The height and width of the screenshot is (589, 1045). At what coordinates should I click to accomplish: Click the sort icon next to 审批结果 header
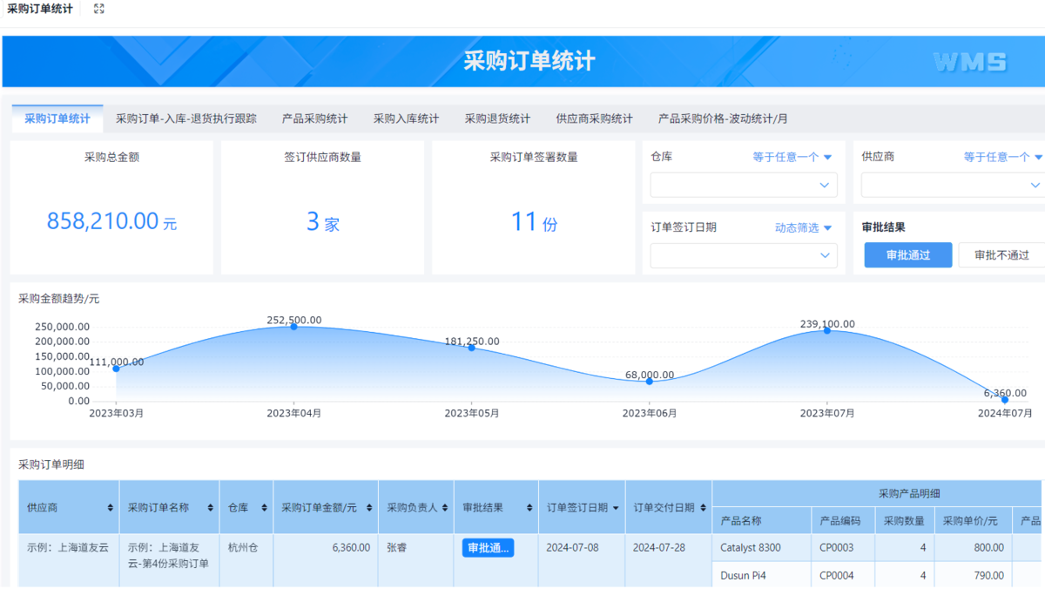529,508
